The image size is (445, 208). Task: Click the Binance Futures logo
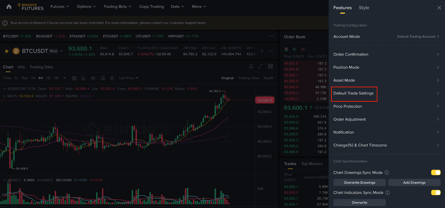30,7
